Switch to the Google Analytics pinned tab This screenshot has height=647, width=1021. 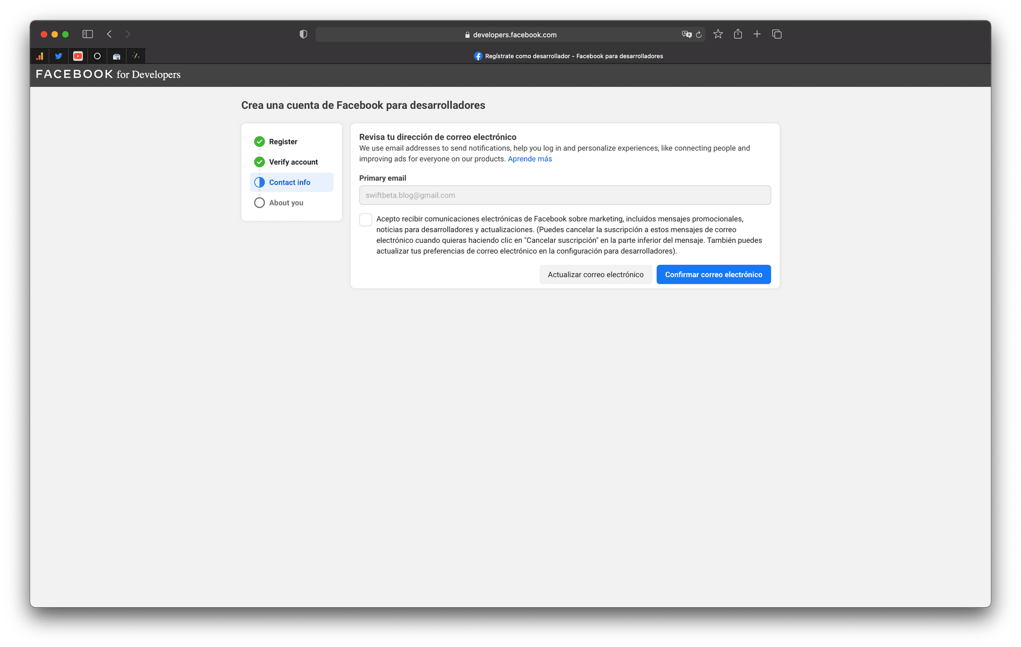coord(39,56)
